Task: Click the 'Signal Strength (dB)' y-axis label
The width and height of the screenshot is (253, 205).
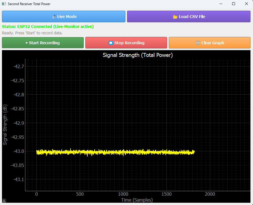Action: pyautogui.click(x=5, y=124)
